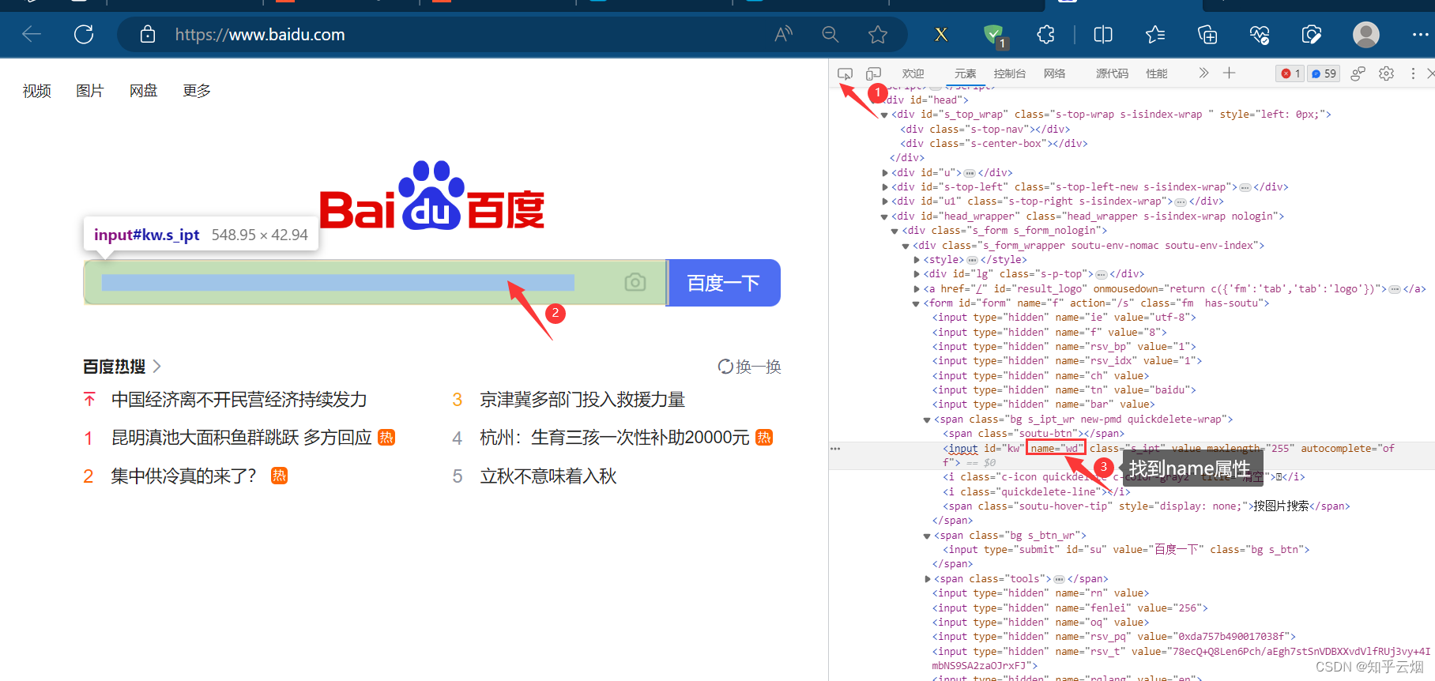Switch to the 控制台 DevTools tab

click(1009, 73)
